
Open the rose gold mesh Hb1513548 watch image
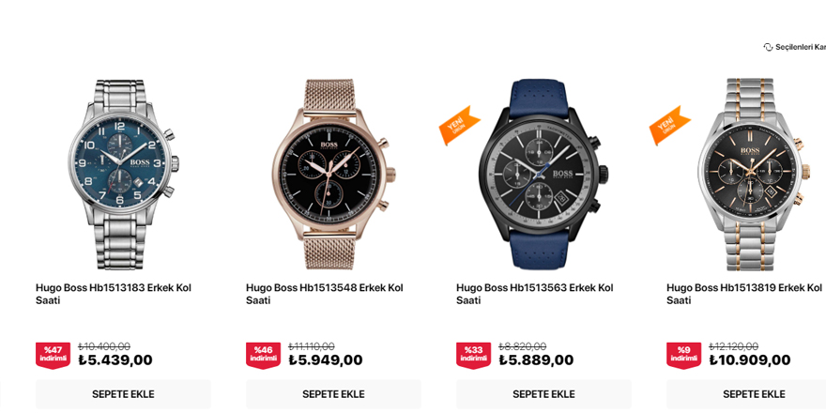tap(333, 175)
